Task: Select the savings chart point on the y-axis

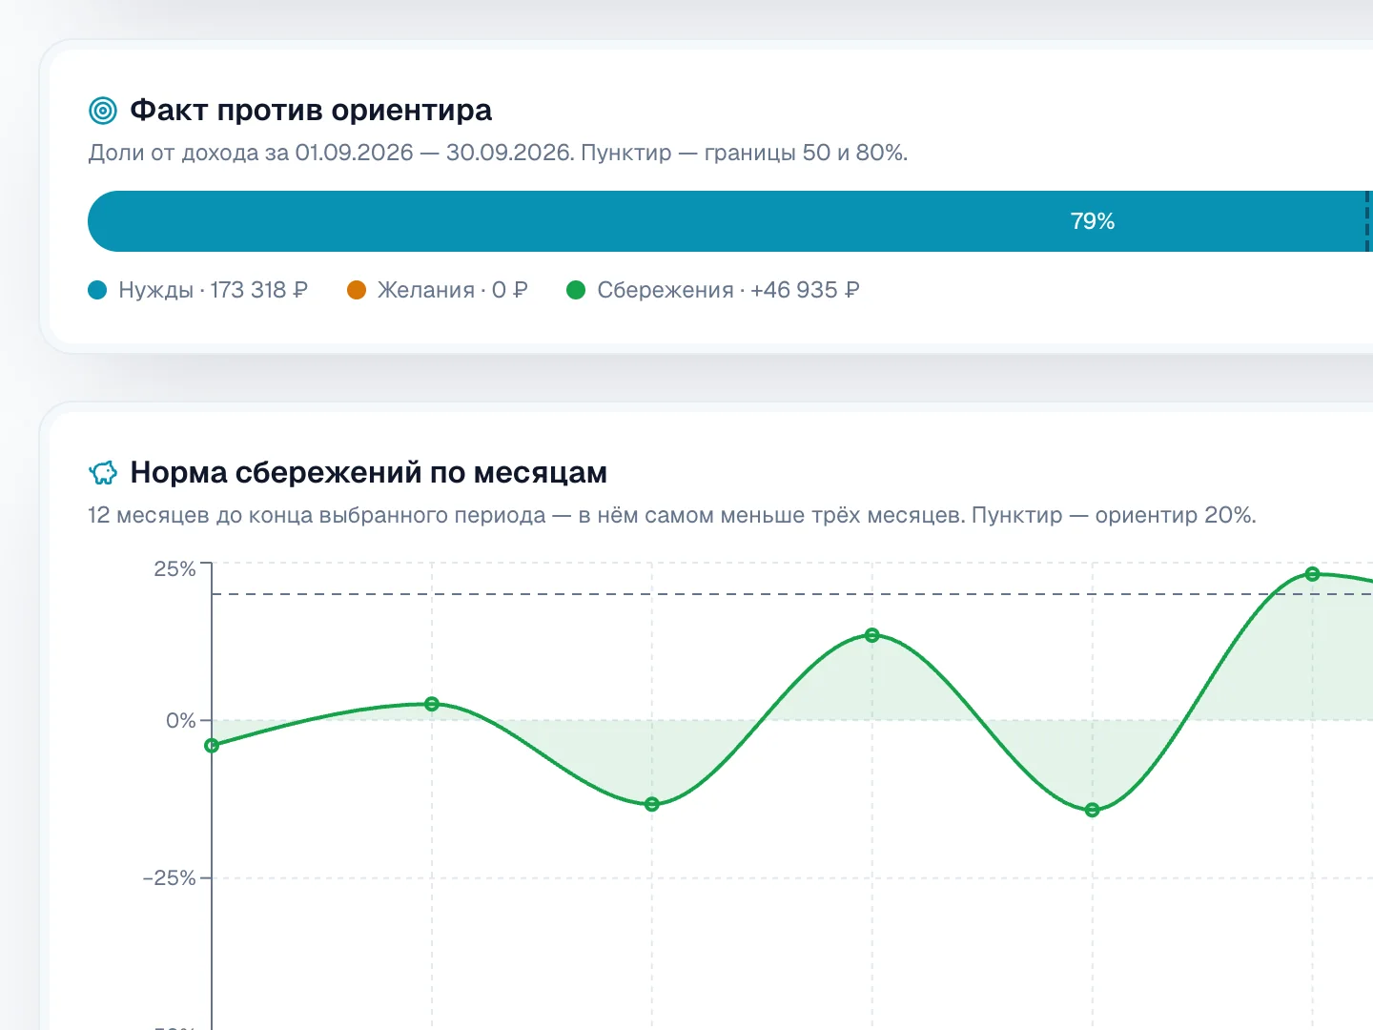Action: 212,745
